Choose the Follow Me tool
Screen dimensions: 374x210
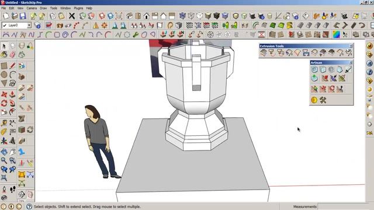[x=12, y=103]
